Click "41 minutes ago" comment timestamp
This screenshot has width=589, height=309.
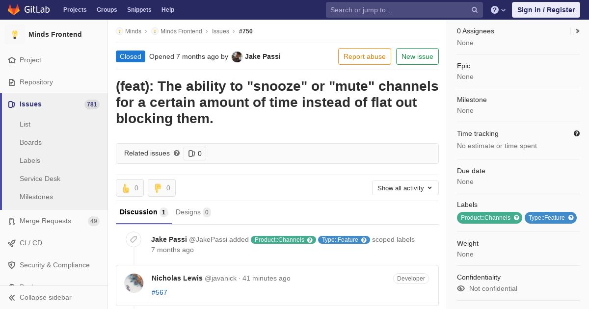[x=267, y=278]
